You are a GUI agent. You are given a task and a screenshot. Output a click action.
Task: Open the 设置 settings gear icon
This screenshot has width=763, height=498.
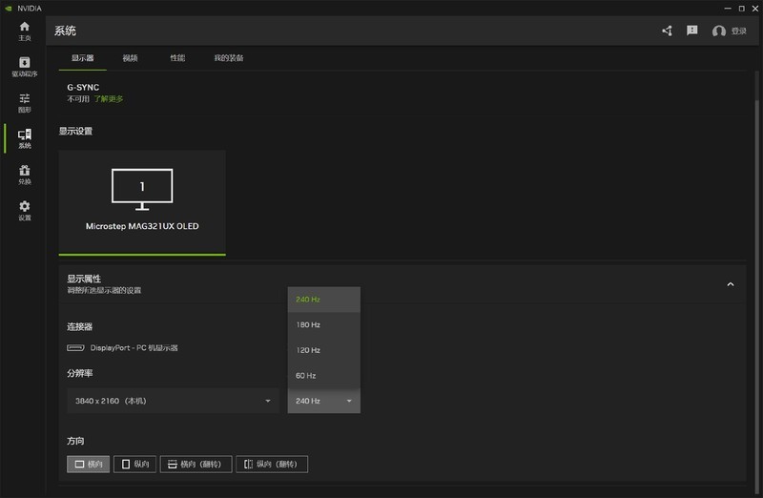25,210
